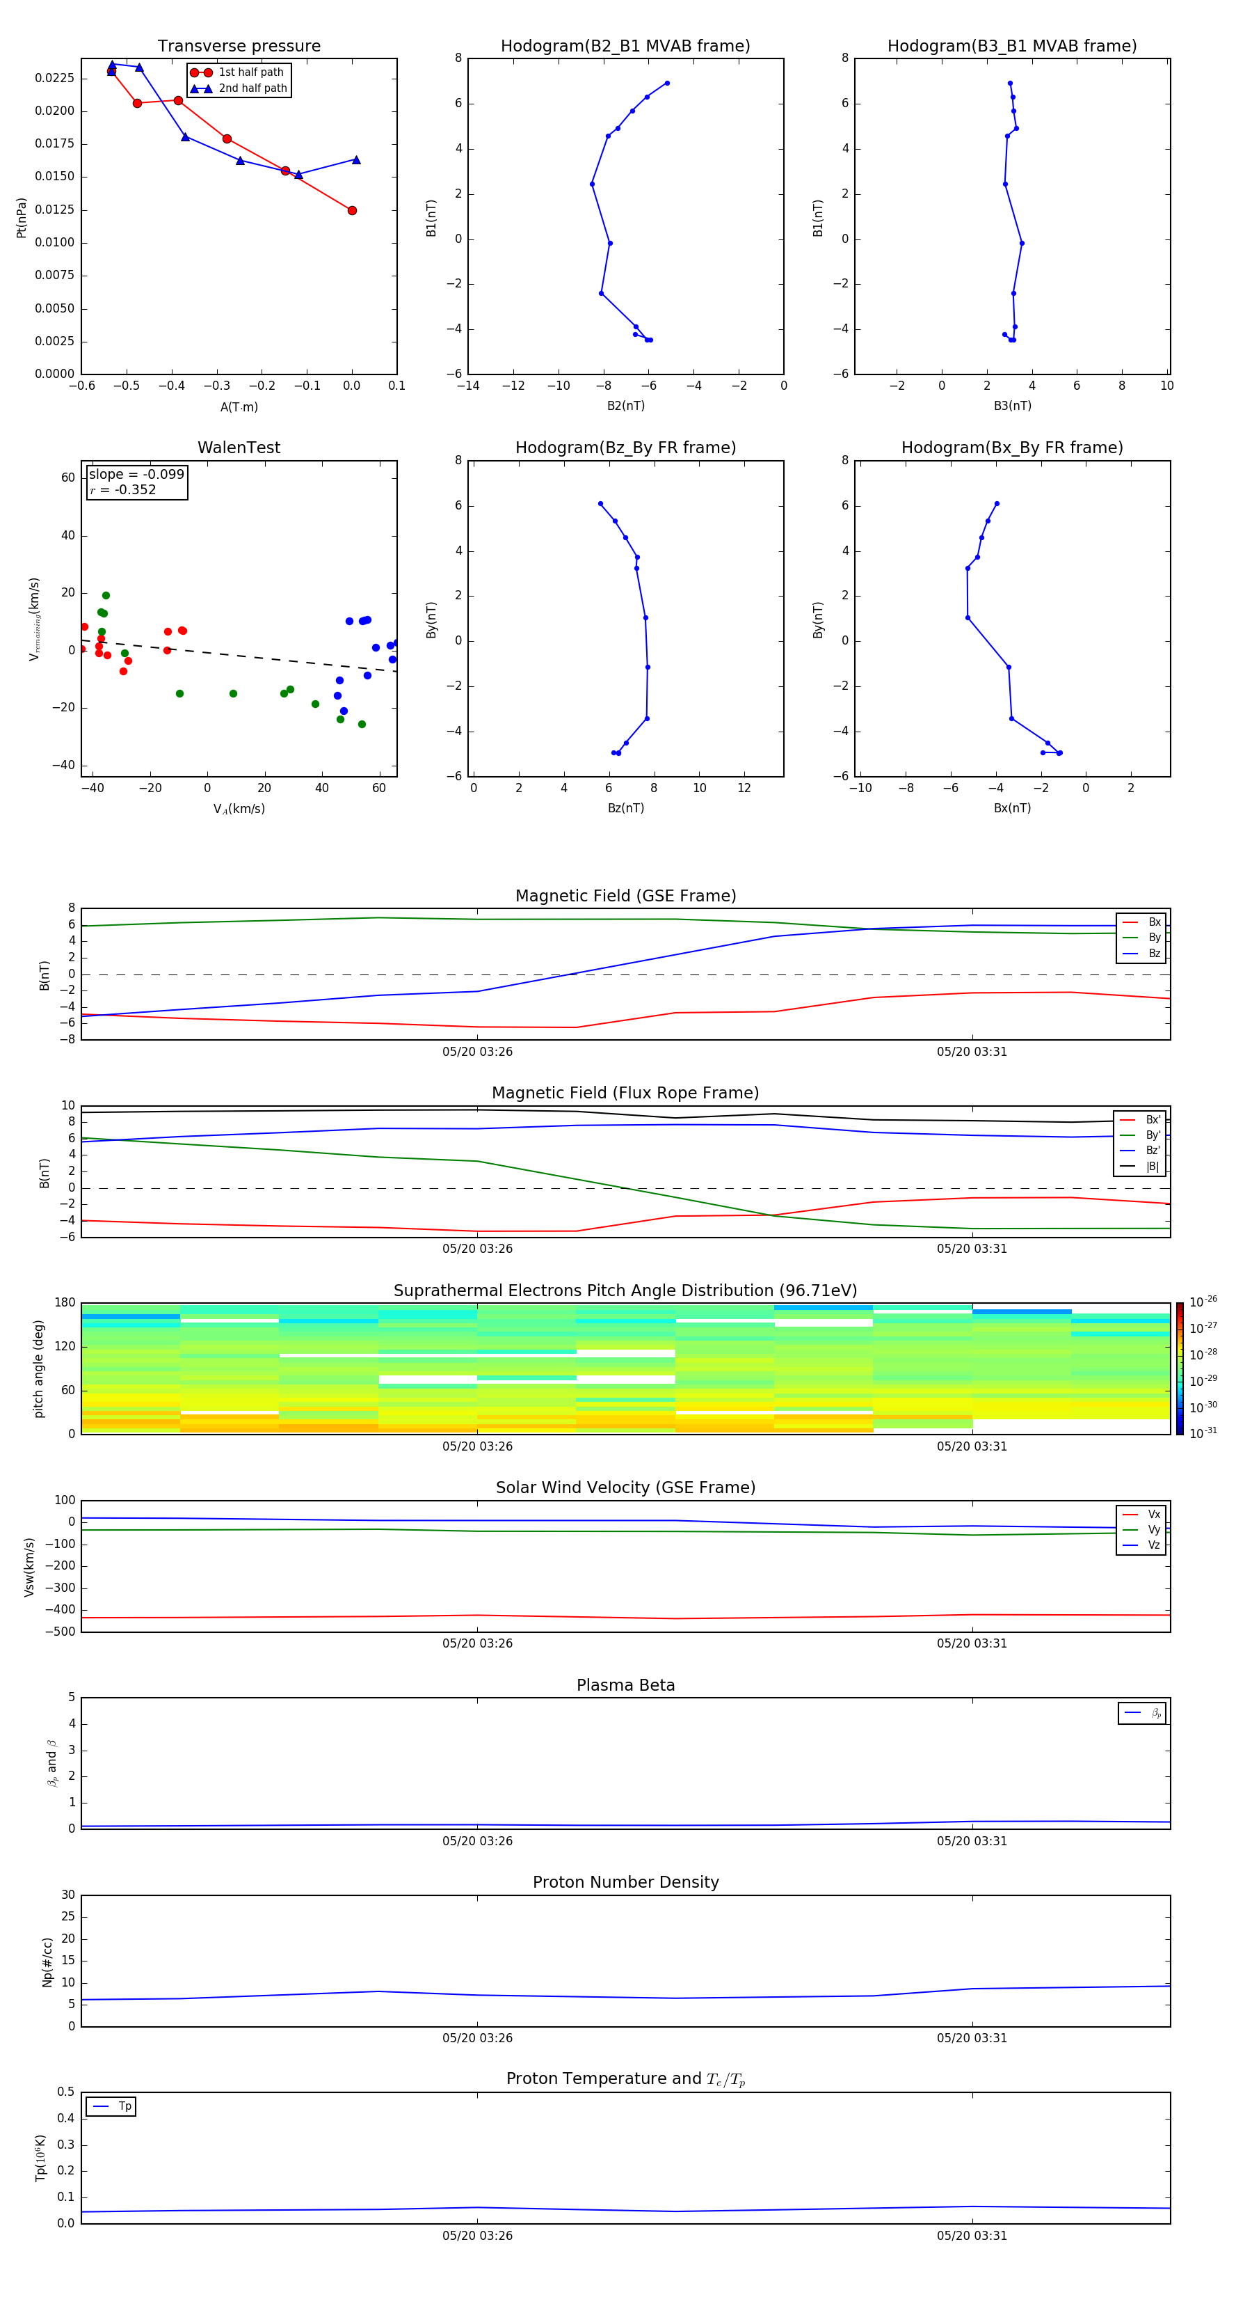This screenshot has height=2297, width=1252.
Task: Click the 'B2(nT)' x-axis label
Action: [x=625, y=406]
